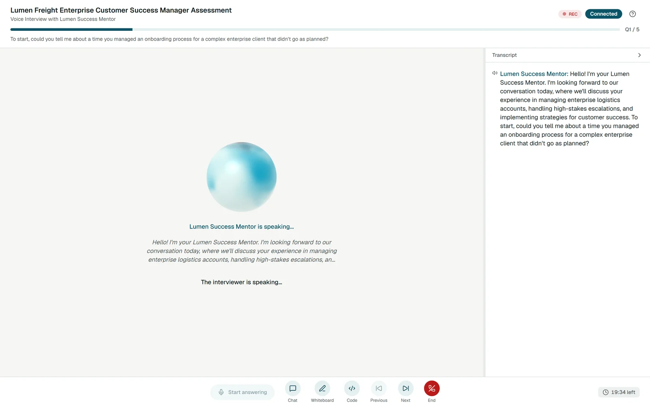This screenshot has height=407, width=650.
Task: Click Start answering microphone button
Action: coord(243,392)
